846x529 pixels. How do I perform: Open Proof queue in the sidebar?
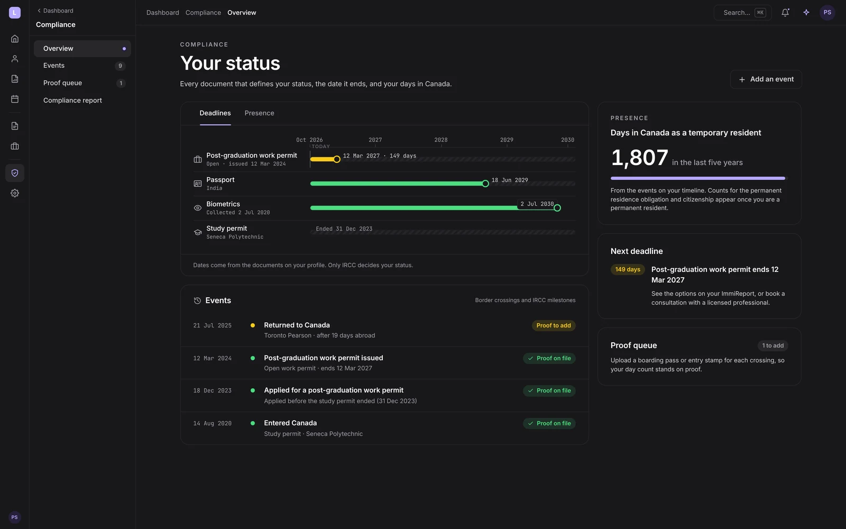point(82,83)
